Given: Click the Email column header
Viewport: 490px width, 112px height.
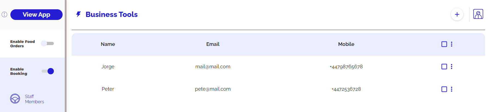Looking at the screenshot, I should [213, 44].
